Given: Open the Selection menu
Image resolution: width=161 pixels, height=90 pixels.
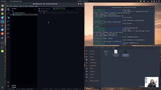Looking at the screenshot, I should [16, 6].
